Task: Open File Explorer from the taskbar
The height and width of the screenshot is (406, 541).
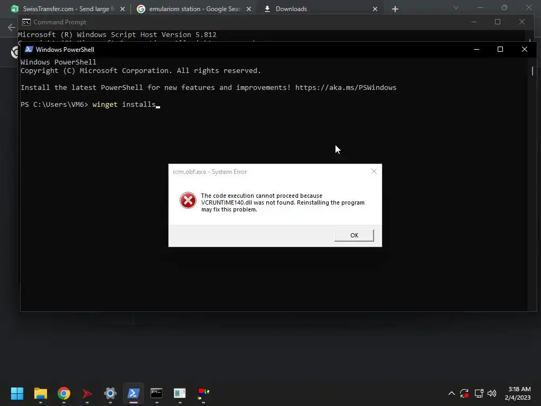Action: pyautogui.click(x=40, y=393)
